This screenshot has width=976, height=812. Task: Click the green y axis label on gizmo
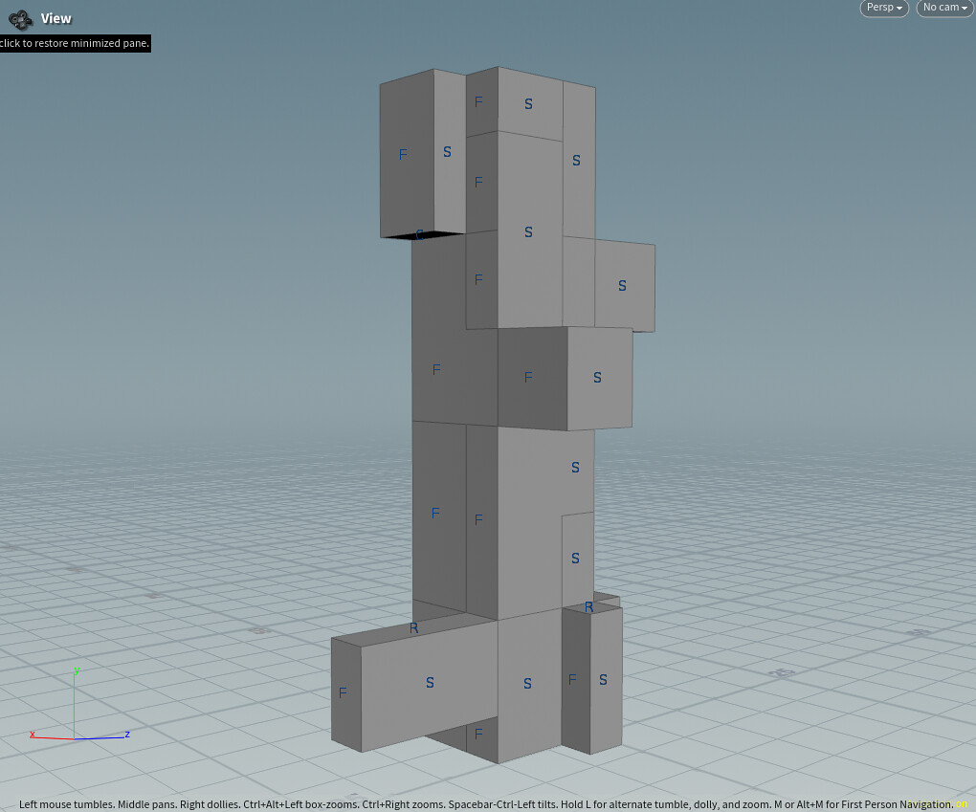click(77, 670)
